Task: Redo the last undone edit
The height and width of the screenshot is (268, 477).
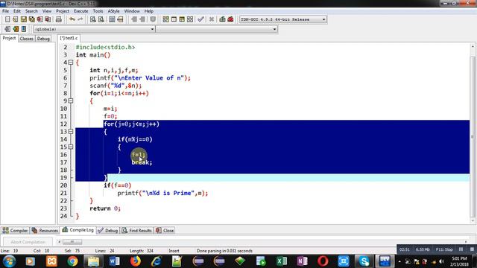Action: pyautogui.click(x=80, y=19)
